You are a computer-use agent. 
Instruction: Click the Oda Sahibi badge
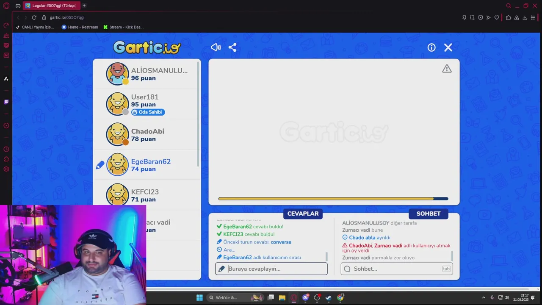pos(148,112)
